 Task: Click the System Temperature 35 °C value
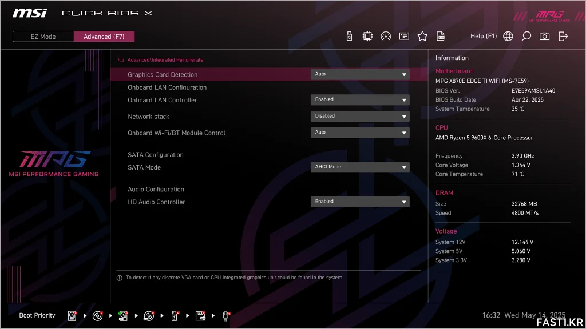tap(518, 109)
